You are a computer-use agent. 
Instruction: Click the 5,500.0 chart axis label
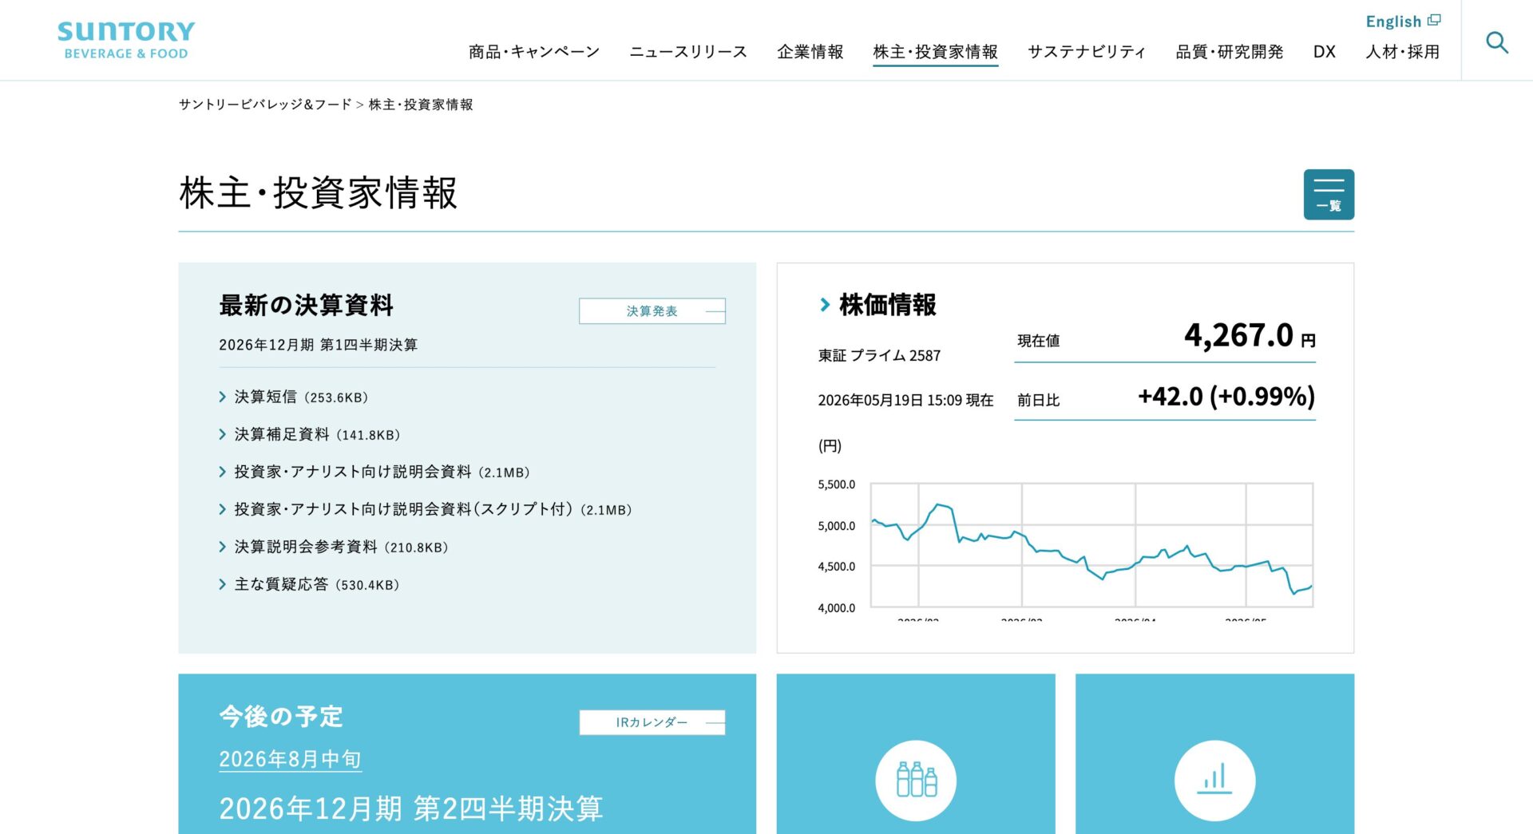coord(836,484)
